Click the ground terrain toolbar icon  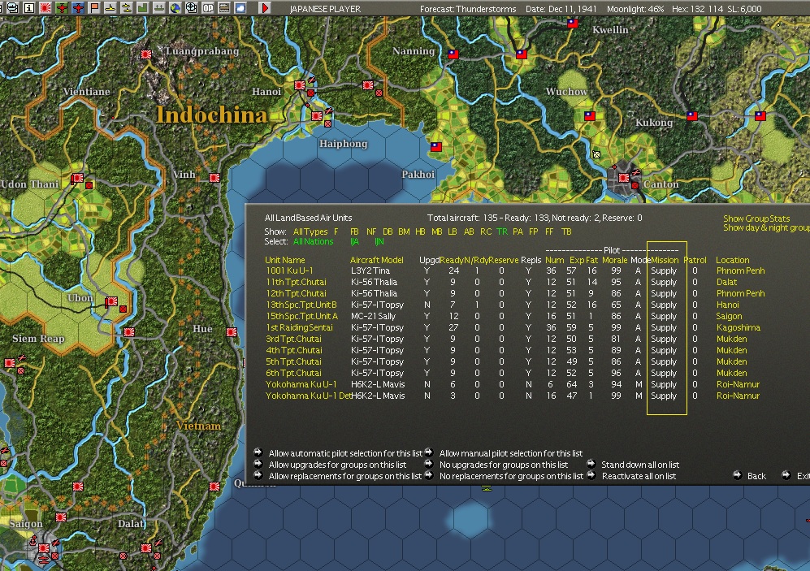[x=224, y=8]
